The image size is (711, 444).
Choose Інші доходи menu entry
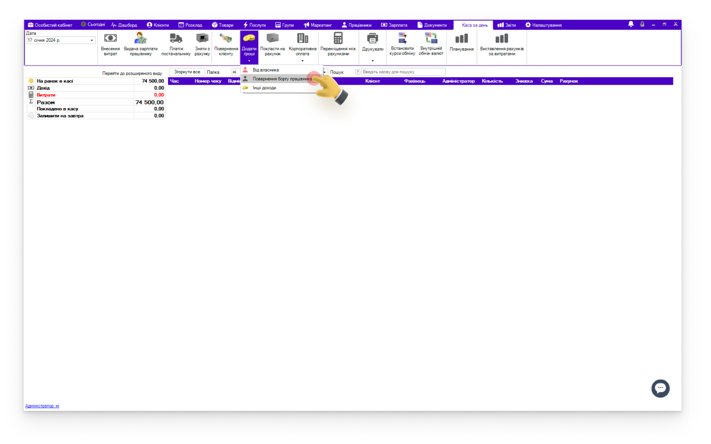pos(281,87)
